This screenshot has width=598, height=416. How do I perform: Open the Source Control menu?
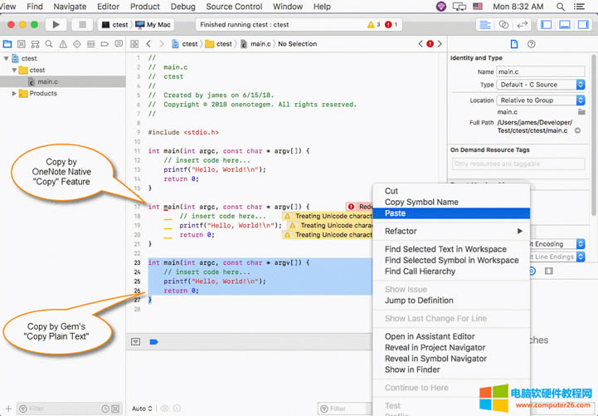234,7
